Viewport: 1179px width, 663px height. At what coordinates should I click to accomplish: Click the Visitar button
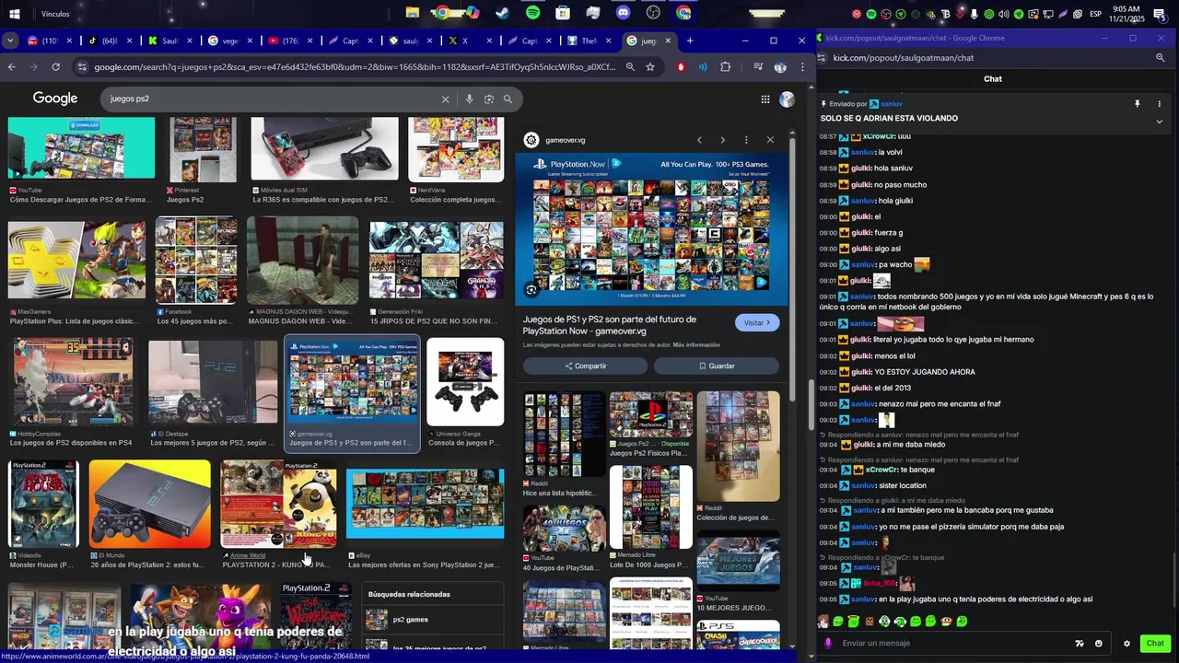[758, 322]
